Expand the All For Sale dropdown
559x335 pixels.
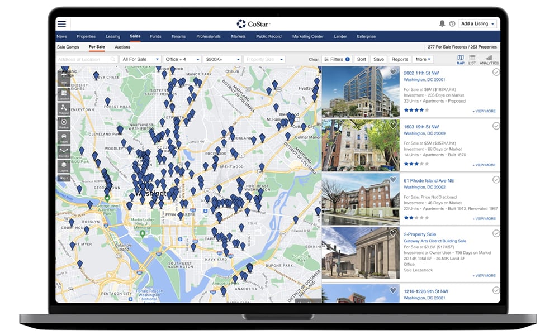[140, 59]
